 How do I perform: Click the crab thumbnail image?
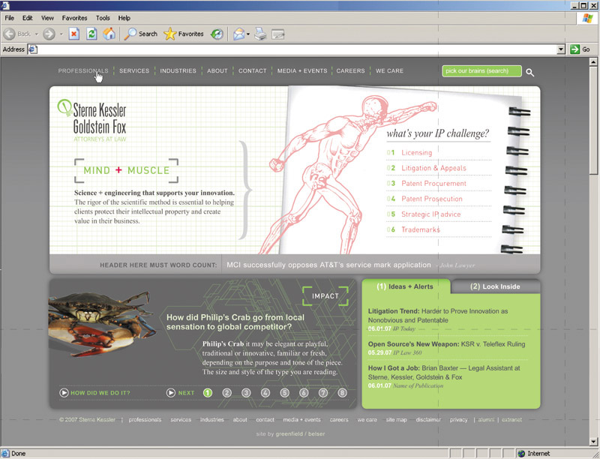pos(102,323)
